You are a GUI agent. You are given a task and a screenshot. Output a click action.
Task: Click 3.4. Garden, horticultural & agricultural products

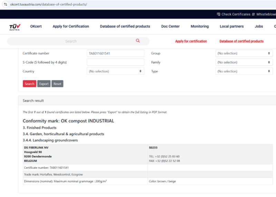[63, 134]
